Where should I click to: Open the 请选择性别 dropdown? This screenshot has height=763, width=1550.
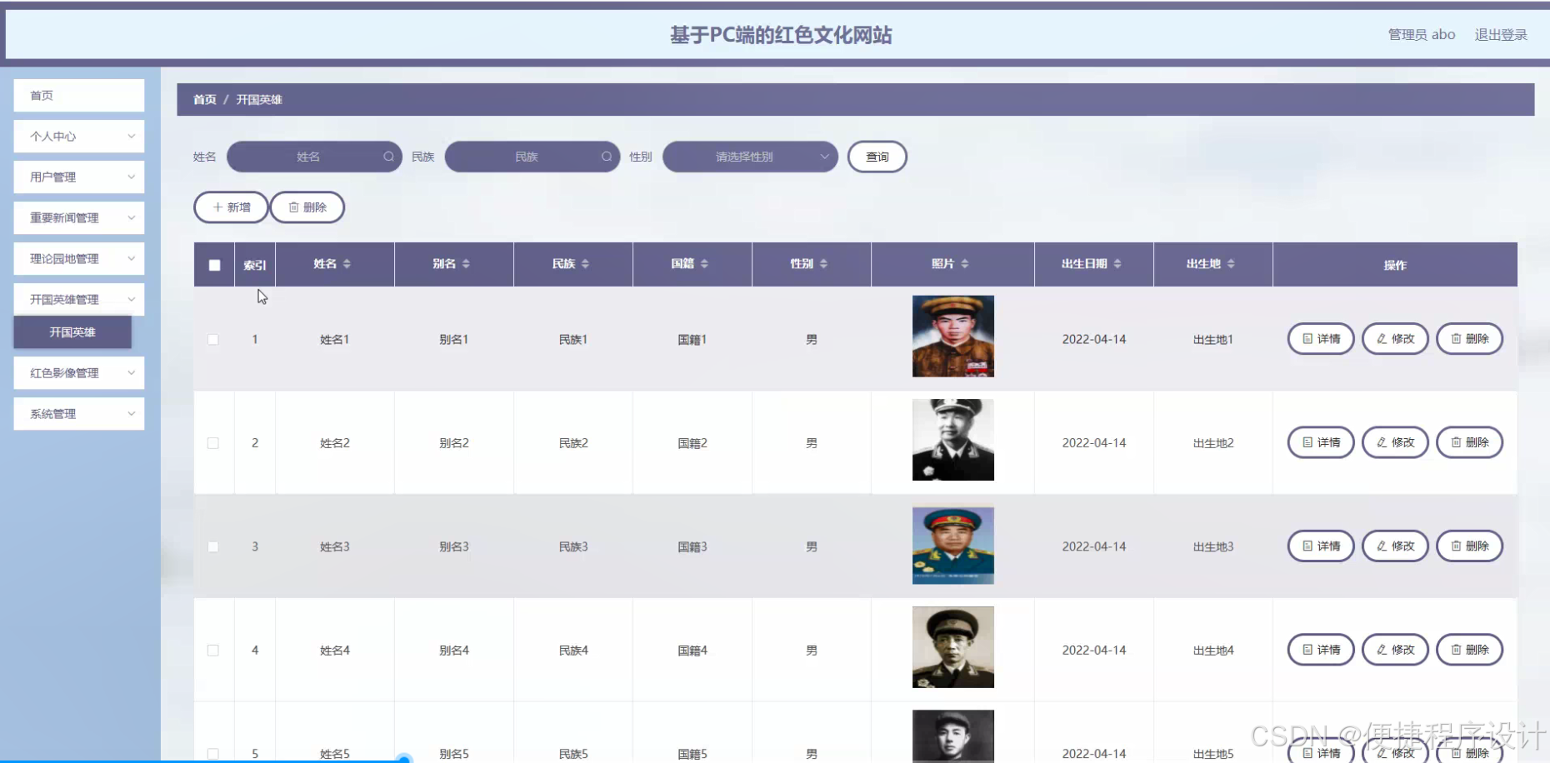pyautogui.click(x=750, y=157)
